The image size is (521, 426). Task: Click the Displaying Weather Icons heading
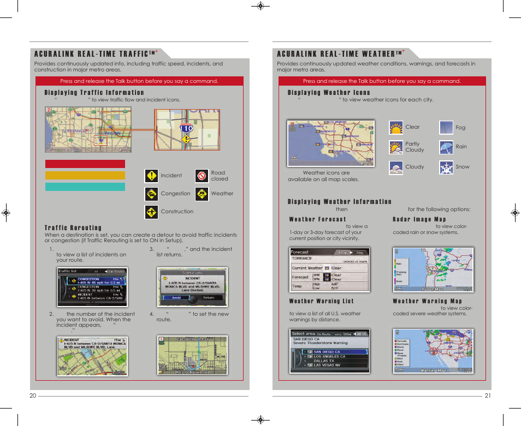coord(329,93)
